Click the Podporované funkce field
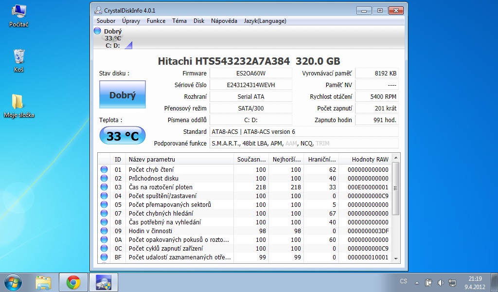 pos(304,143)
